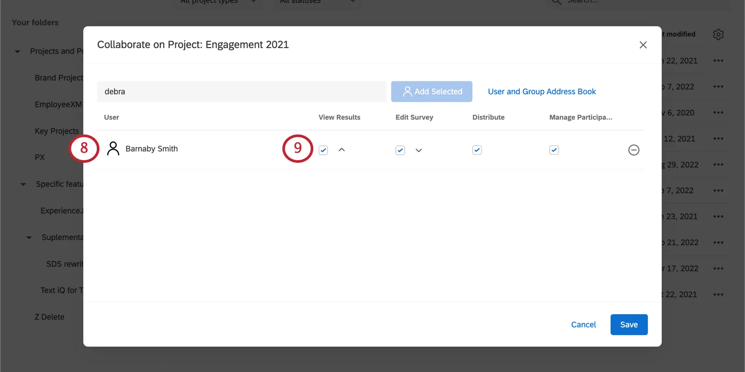Close the Collaborate on Project dialog
This screenshot has width=745, height=372.
643,45
